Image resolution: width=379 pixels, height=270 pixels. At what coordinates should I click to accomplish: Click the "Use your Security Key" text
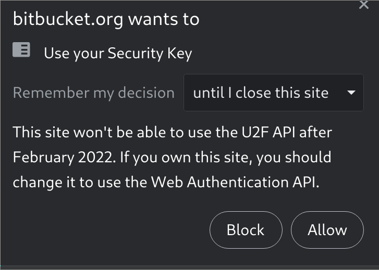(118, 53)
